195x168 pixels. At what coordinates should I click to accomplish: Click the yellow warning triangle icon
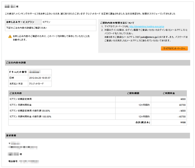click(10, 37)
